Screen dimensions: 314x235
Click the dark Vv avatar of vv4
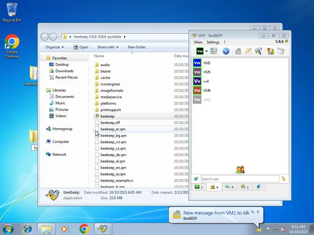(x=197, y=81)
